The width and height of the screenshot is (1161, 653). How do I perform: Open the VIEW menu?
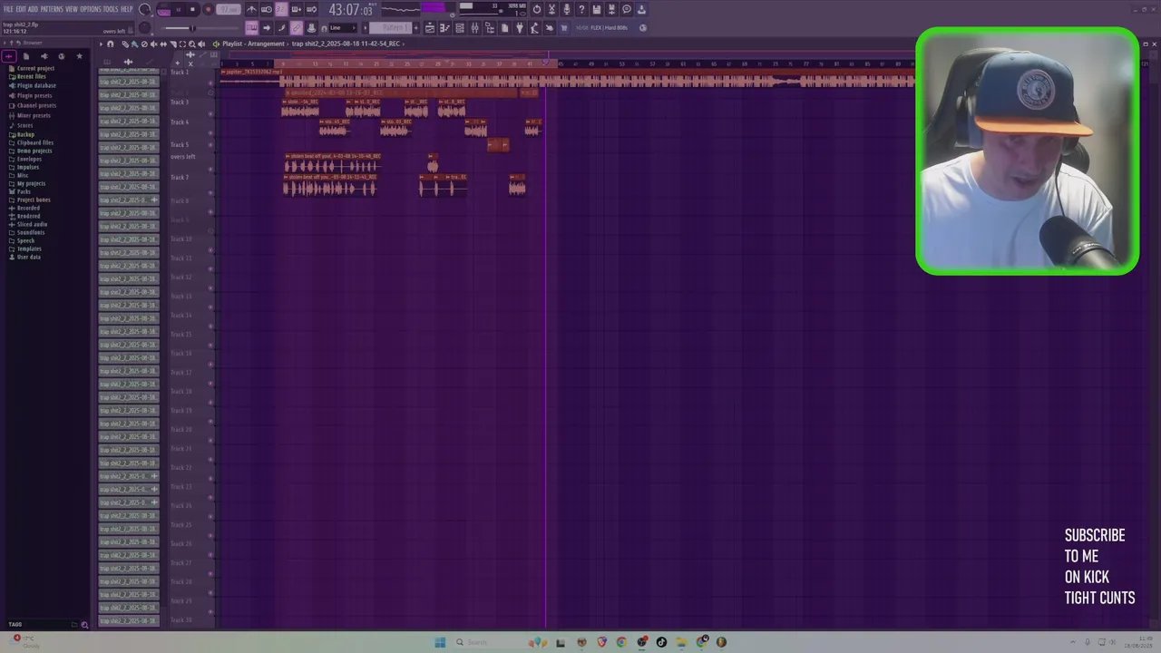pyautogui.click(x=72, y=9)
